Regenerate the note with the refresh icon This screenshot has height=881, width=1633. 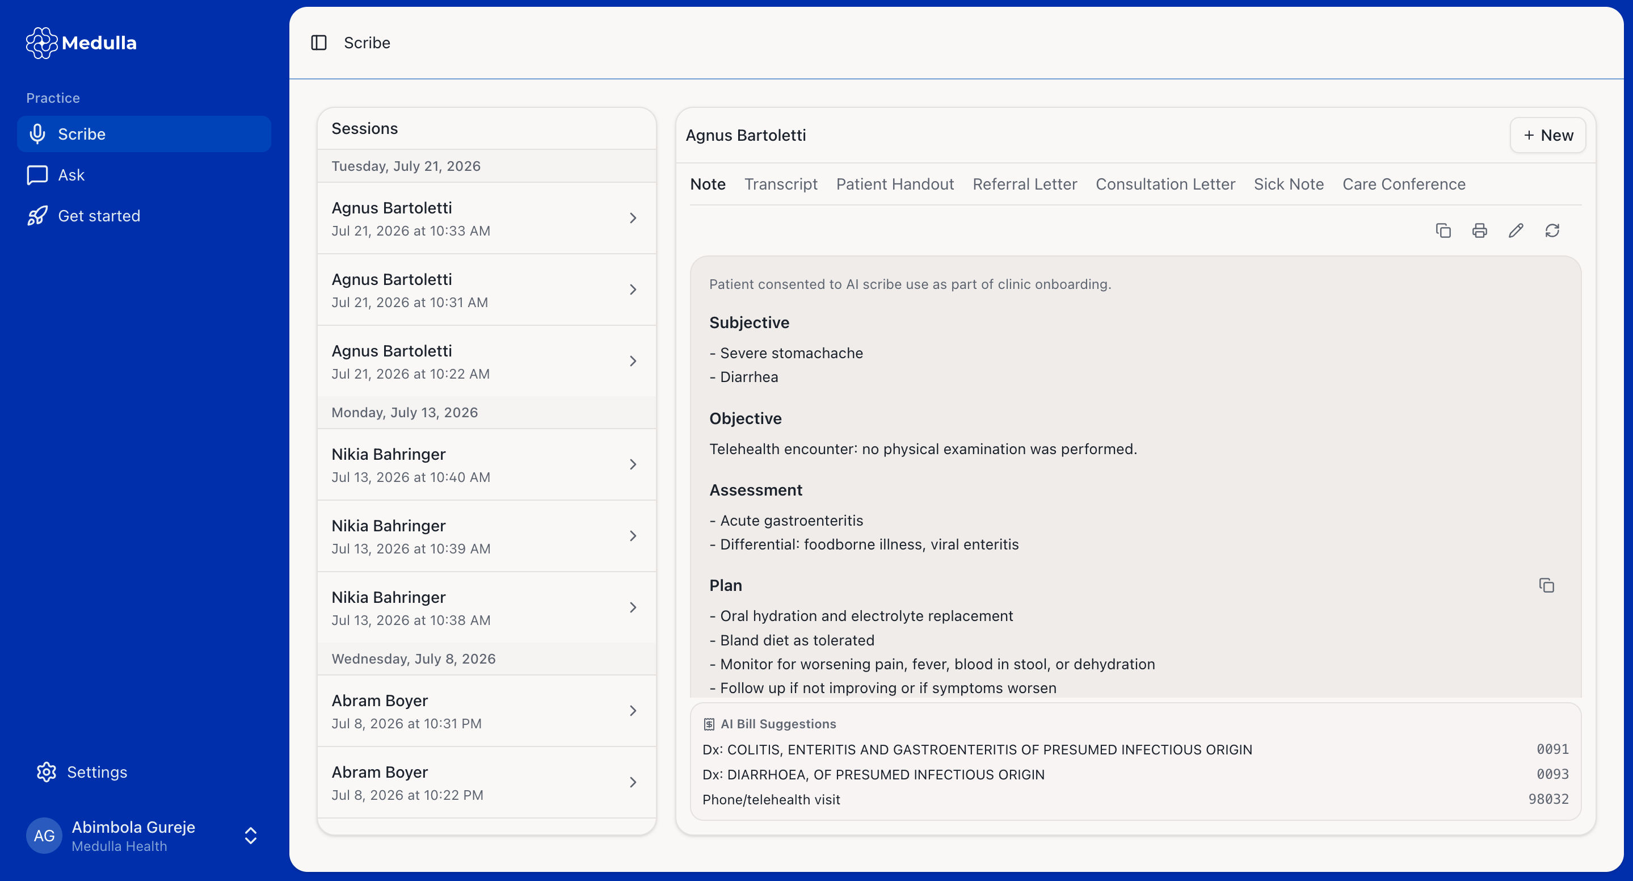1552,230
